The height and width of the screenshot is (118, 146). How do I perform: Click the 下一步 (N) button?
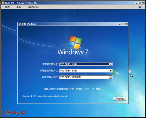pos(120,99)
